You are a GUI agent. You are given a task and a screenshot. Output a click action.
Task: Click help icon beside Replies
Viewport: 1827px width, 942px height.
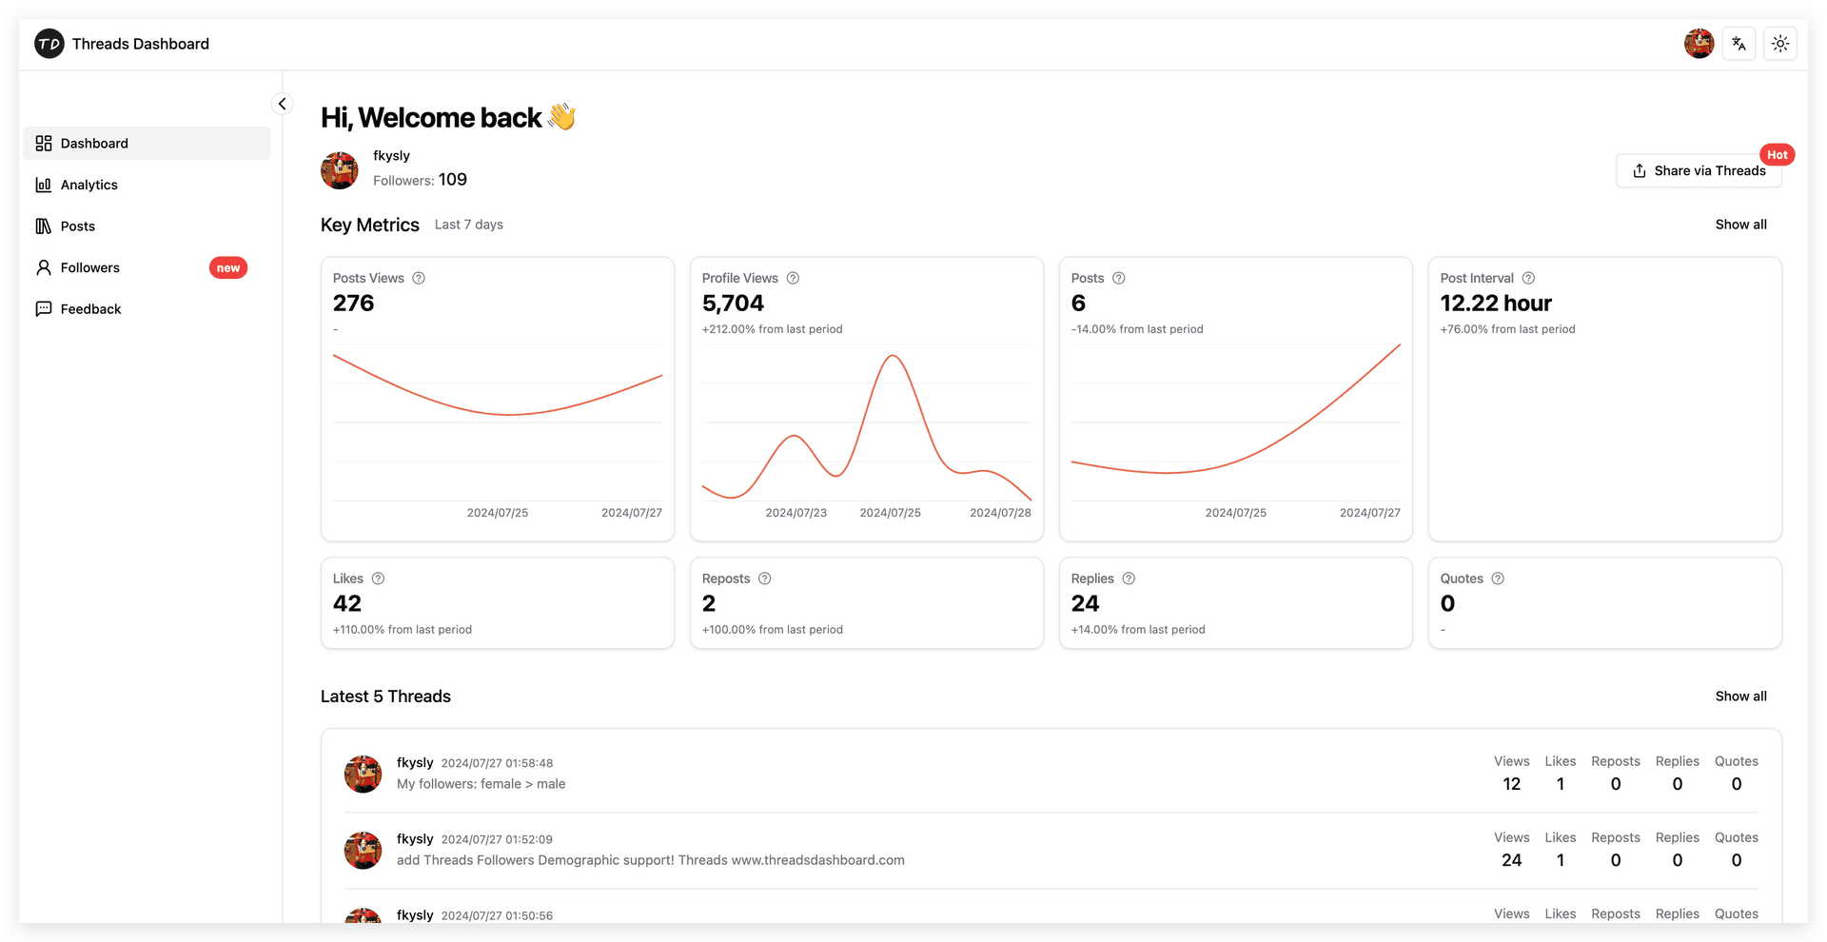click(x=1129, y=579)
